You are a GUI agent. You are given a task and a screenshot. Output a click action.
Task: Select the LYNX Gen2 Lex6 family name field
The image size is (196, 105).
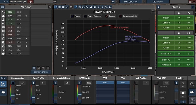(131, 2)
